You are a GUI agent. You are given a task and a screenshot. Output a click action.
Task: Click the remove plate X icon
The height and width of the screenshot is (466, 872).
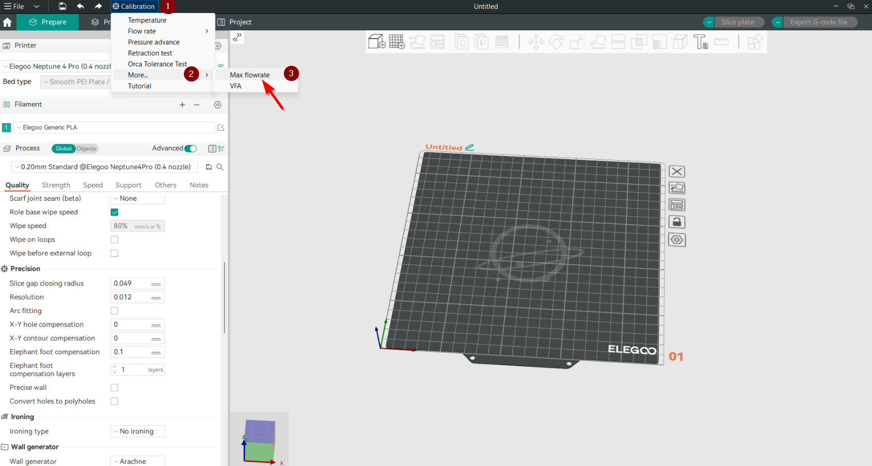[677, 171]
